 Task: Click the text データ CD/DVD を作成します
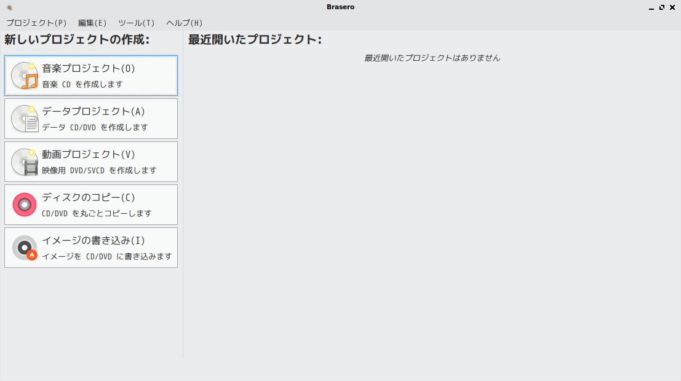coord(95,127)
